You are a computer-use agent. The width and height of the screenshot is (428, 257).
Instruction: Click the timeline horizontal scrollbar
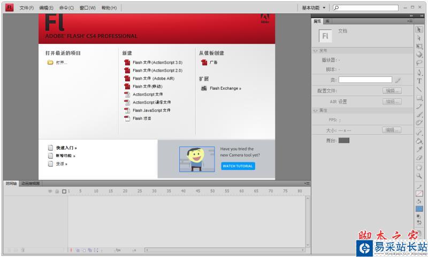coord(225,250)
